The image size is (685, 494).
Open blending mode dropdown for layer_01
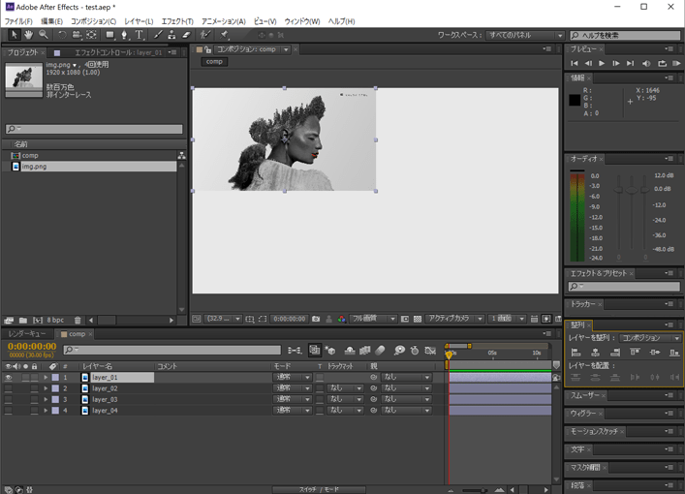[x=293, y=377]
